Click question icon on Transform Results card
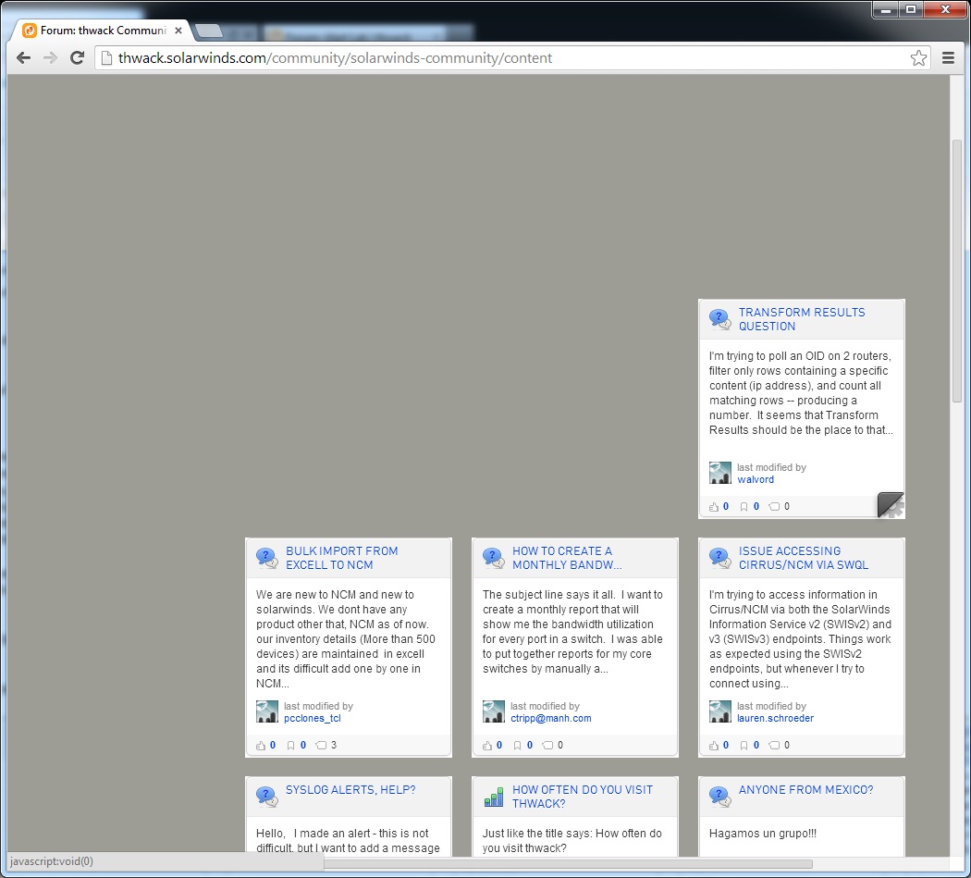Image resolution: width=971 pixels, height=878 pixels. 719,319
